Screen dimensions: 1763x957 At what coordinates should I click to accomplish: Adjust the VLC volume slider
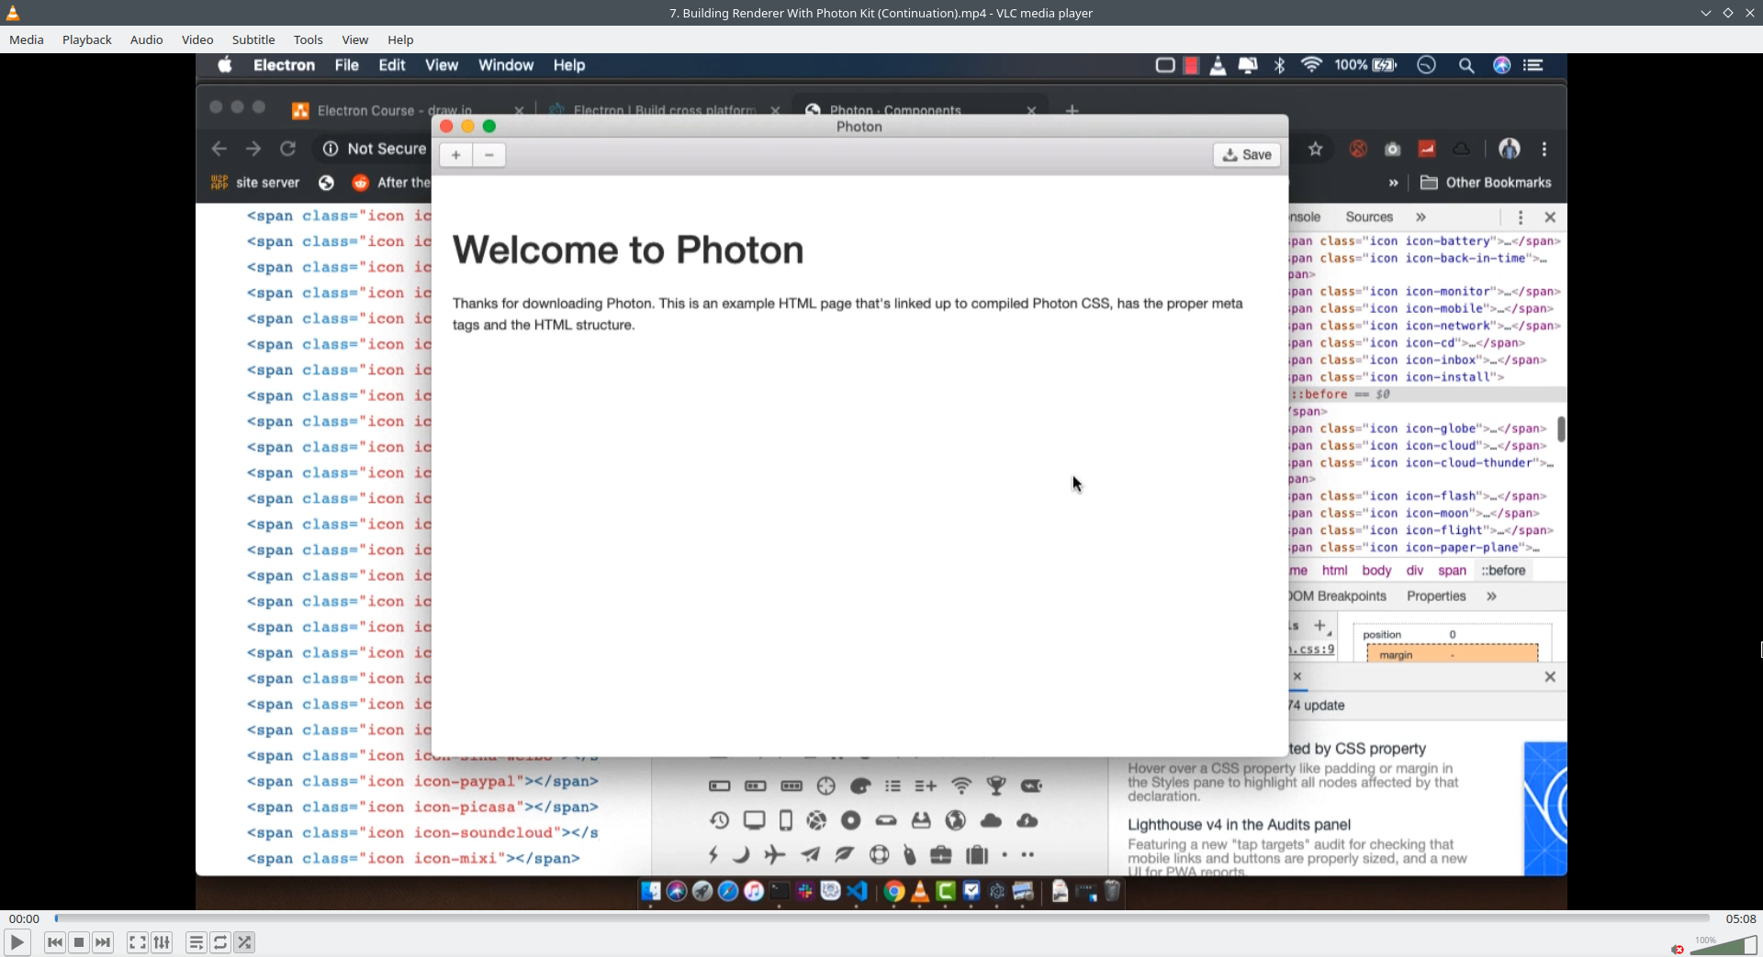[1723, 945]
